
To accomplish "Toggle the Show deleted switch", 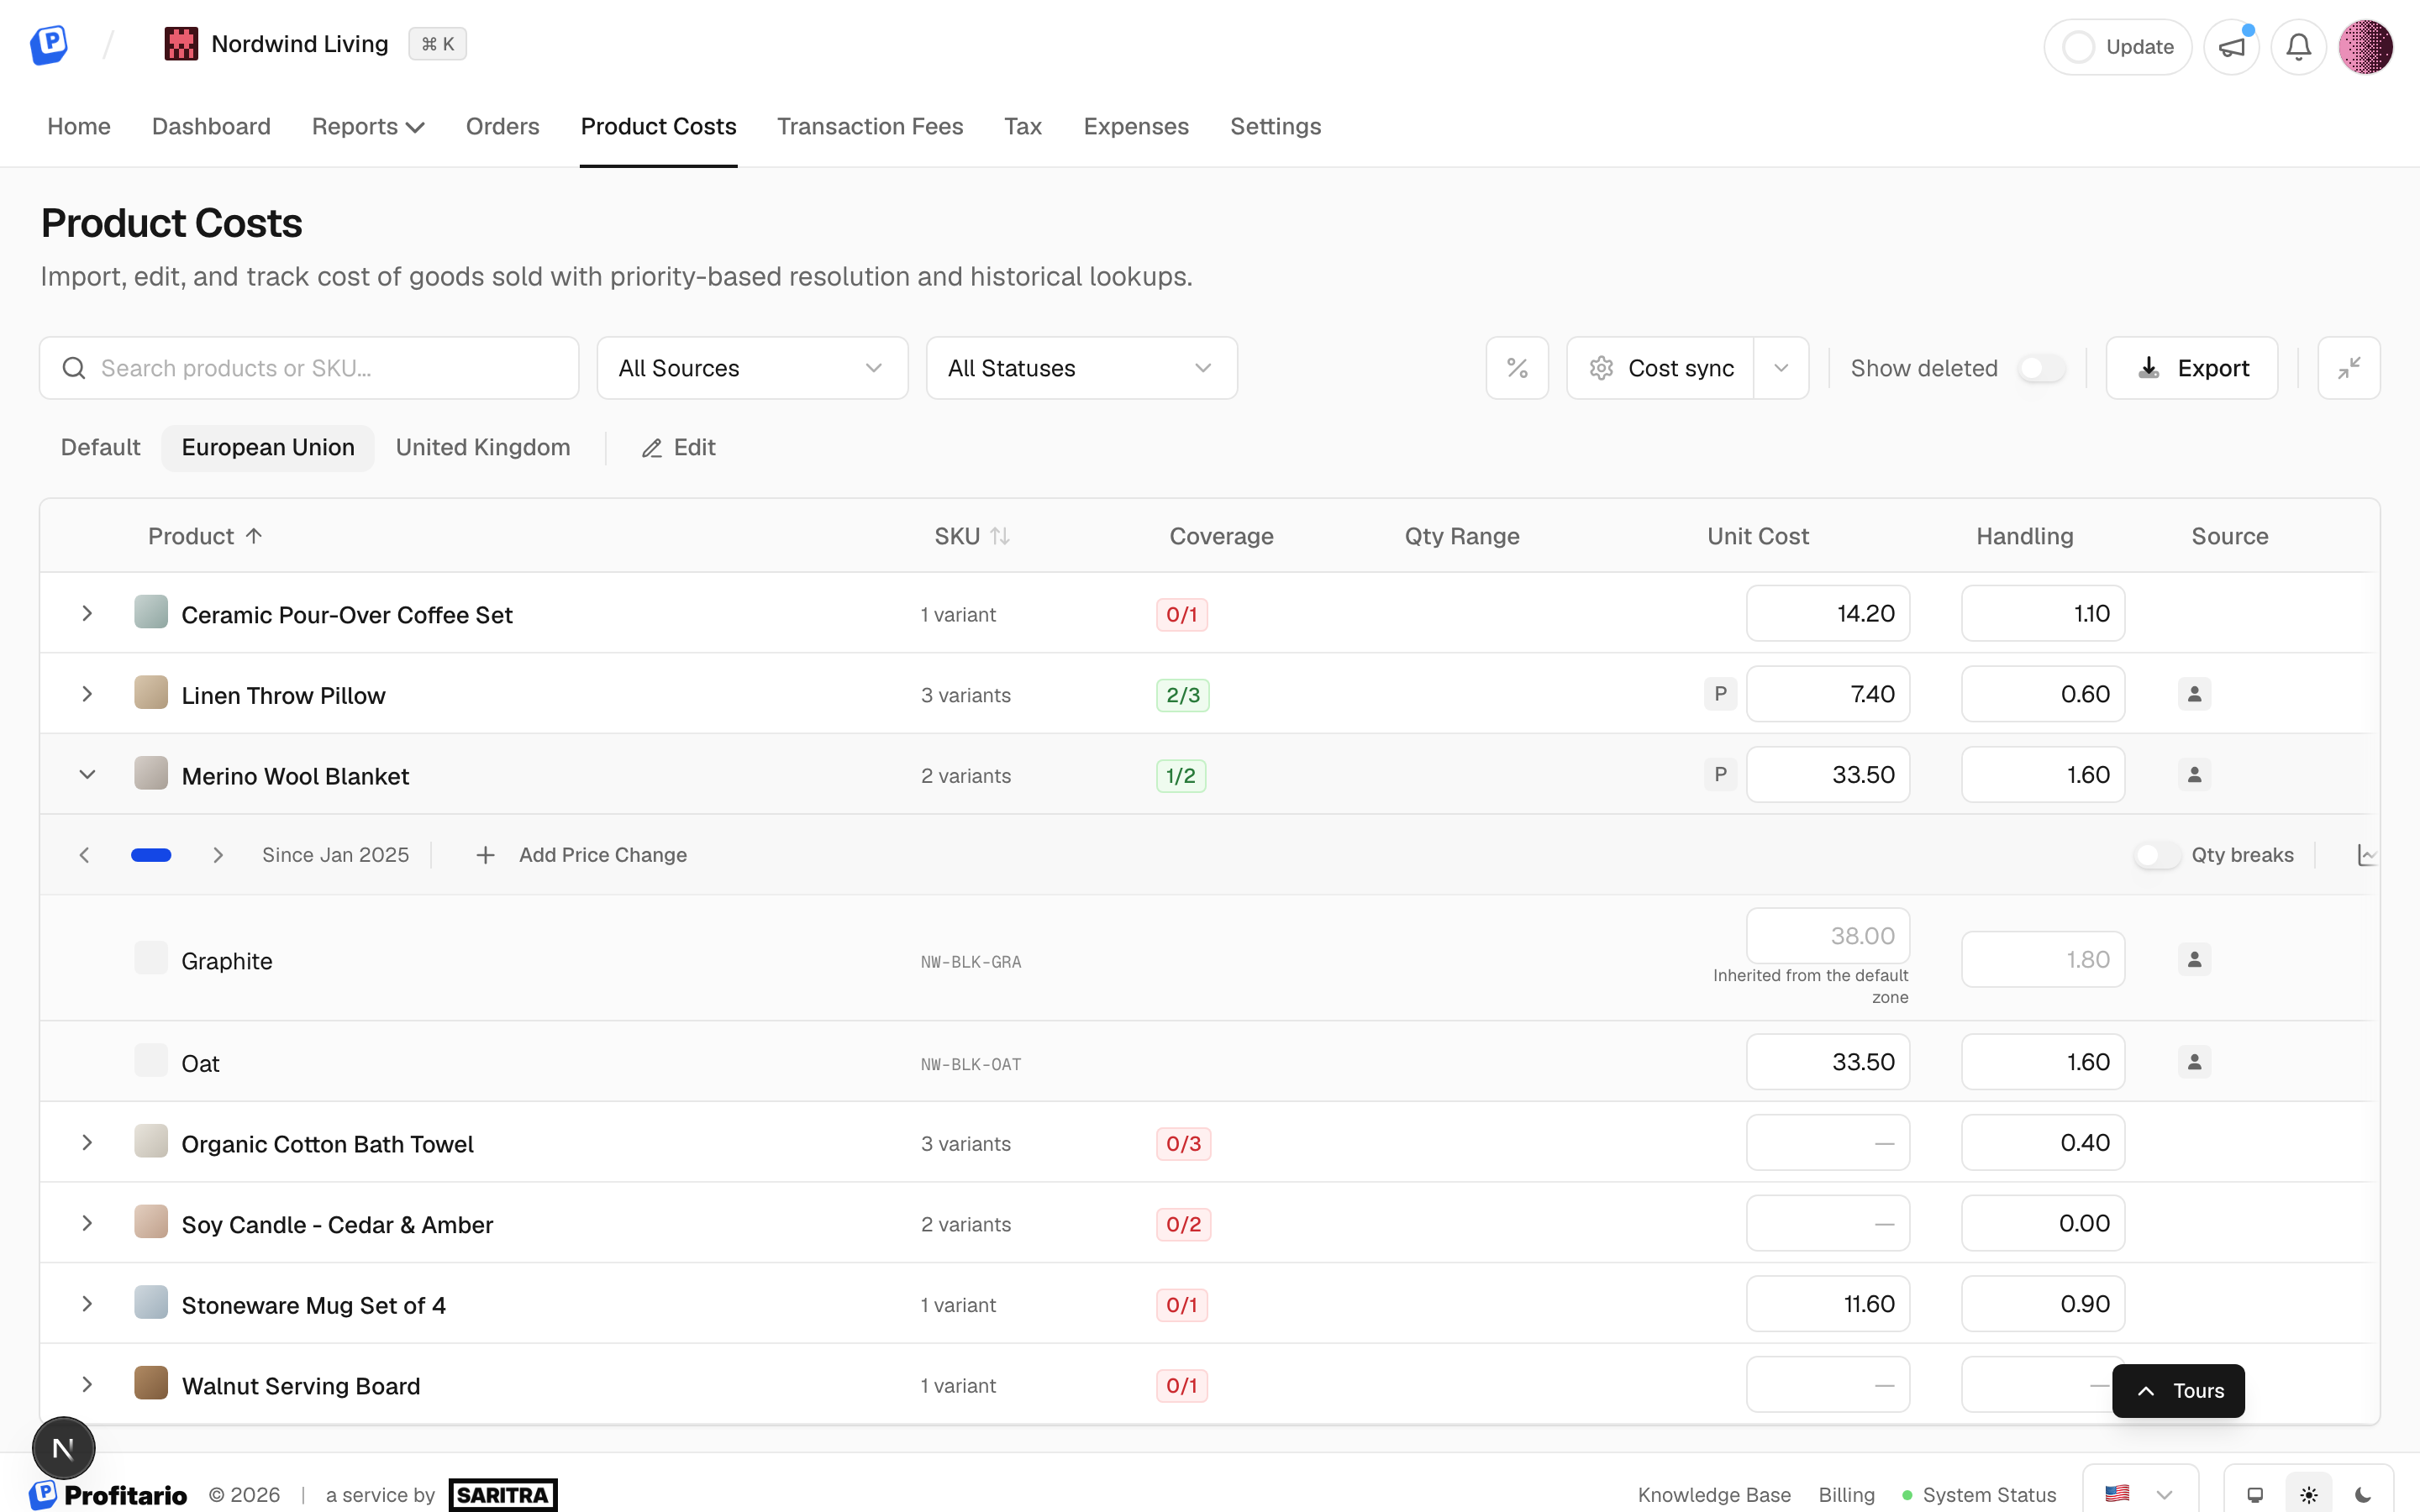I will 2041,368.
